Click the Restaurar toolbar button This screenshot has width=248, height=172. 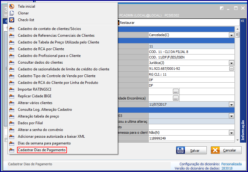pyautogui.click(x=127, y=23)
